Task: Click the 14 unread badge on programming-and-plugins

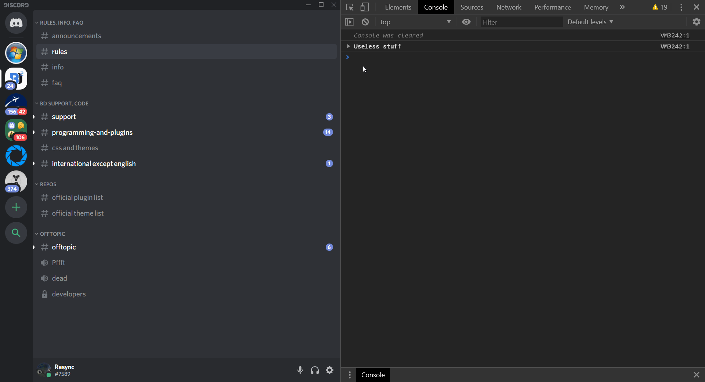Action: pyautogui.click(x=328, y=132)
